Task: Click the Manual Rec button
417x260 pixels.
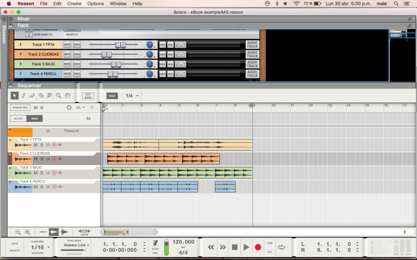Action: [x=20, y=107]
